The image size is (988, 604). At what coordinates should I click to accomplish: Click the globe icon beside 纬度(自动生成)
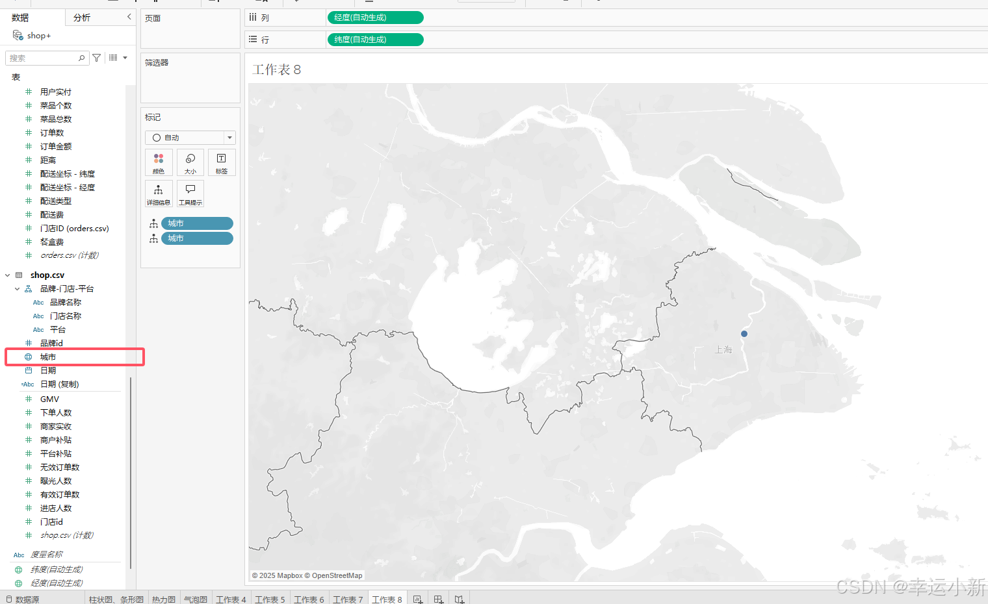coord(18,570)
